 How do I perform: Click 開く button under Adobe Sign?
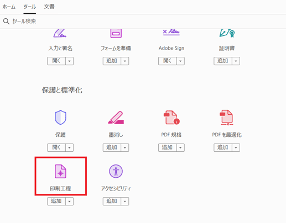point(168,61)
